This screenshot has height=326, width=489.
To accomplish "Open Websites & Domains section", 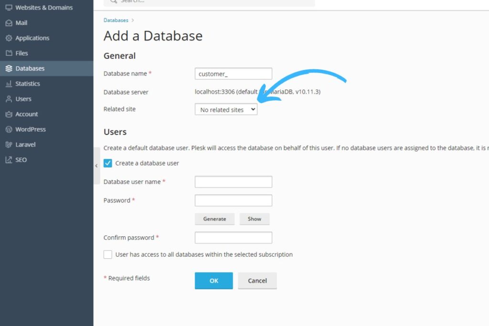I will pyautogui.click(x=47, y=8).
